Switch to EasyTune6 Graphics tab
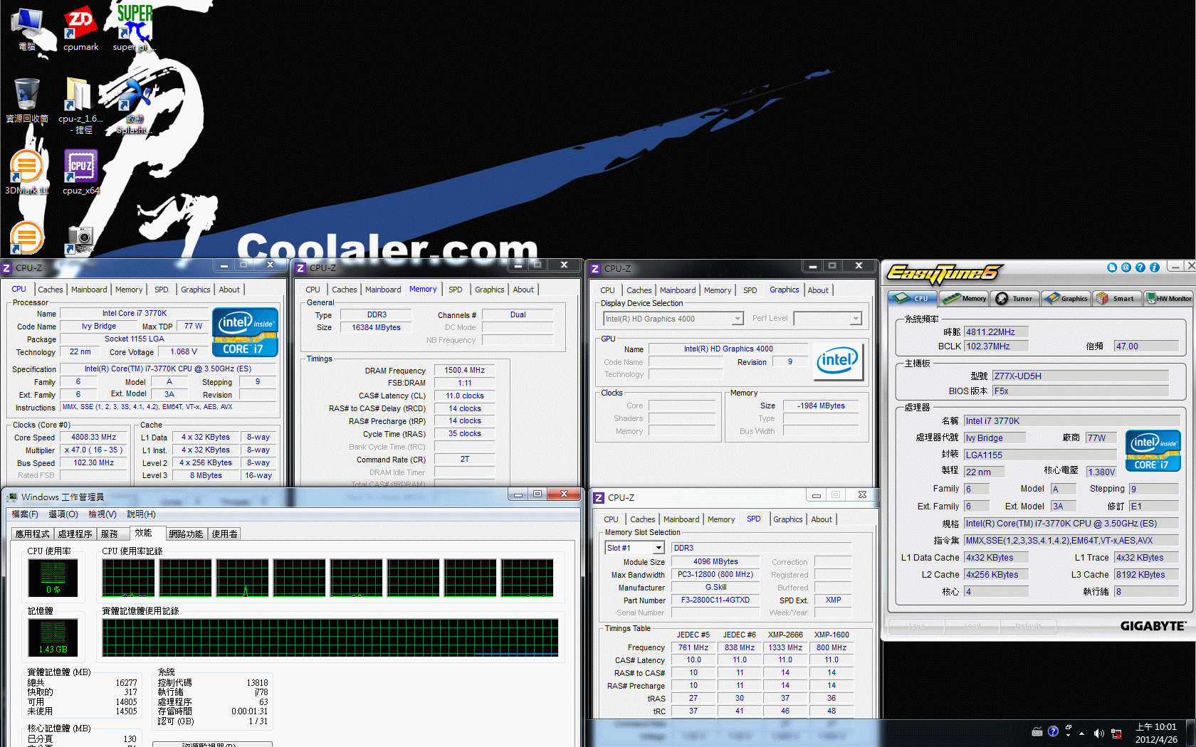The height and width of the screenshot is (747, 1196). tap(1066, 298)
